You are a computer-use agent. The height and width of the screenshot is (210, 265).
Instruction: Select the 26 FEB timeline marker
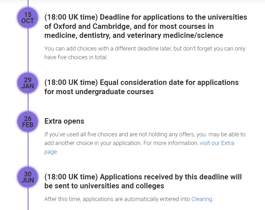point(28,122)
